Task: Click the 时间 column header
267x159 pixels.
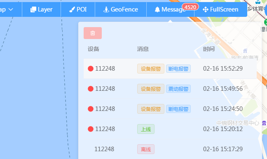Action: [209, 49]
